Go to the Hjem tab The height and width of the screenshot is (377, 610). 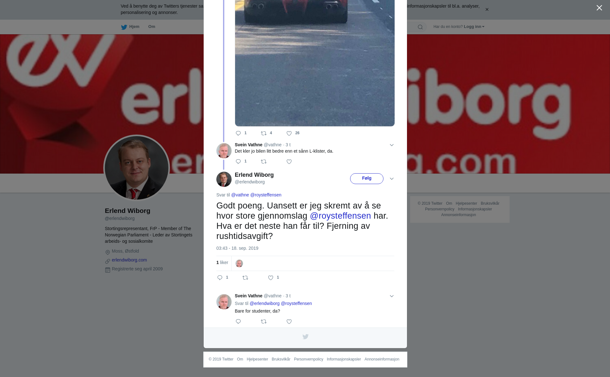(130, 27)
